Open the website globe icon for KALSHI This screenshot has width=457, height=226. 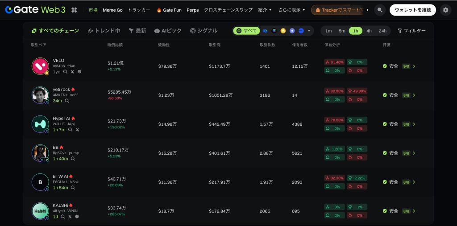[x=77, y=216]
